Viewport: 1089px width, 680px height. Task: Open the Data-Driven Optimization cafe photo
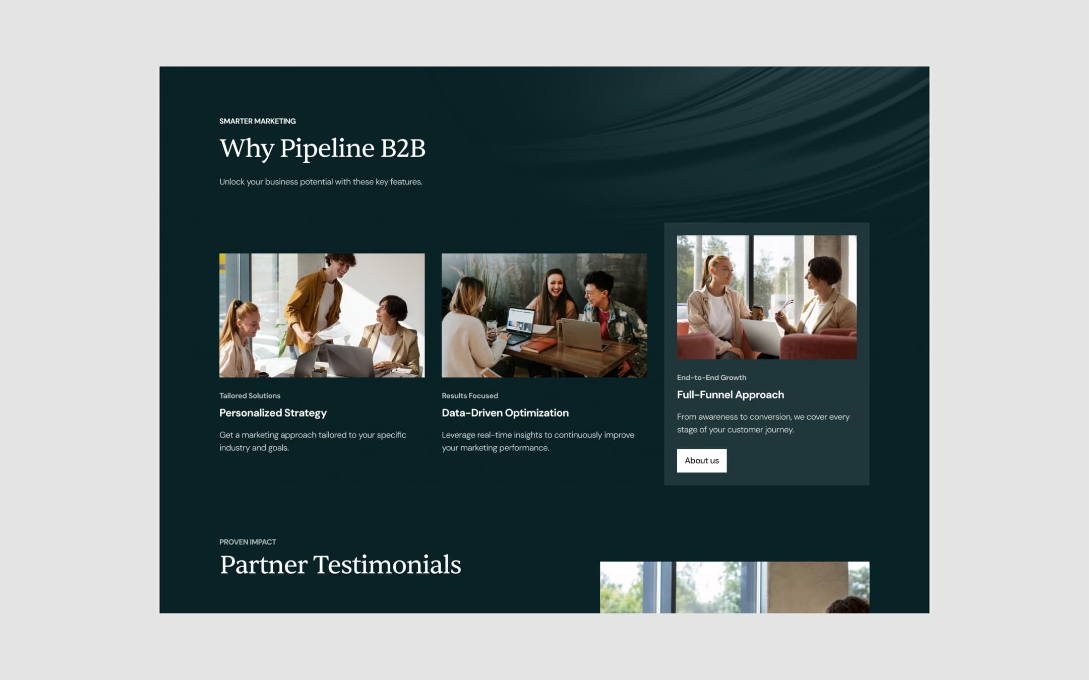(x=544, y=315)
